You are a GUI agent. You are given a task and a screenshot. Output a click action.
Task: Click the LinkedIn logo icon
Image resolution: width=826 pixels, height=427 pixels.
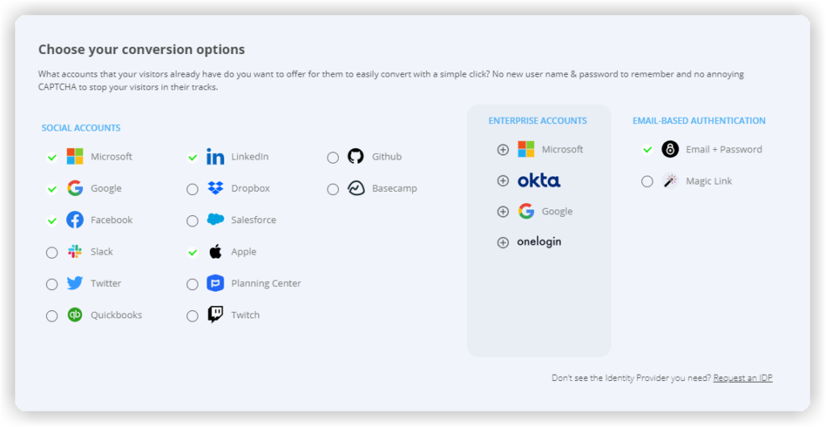215,157
